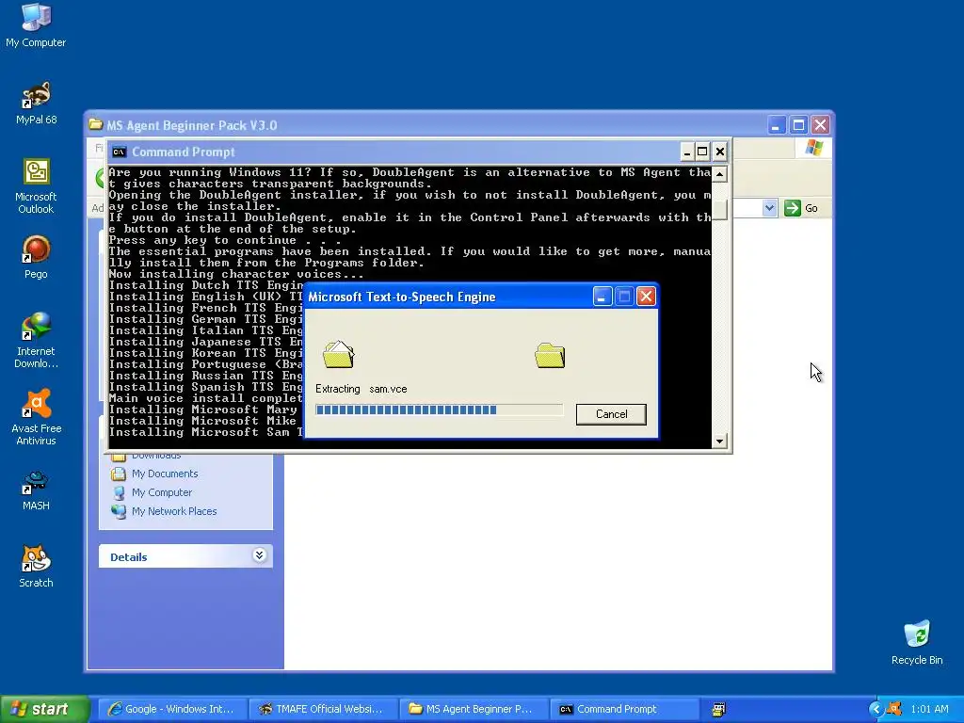
Task: Open Microsoft Outlook desktop icon
Action: (36, 186)
